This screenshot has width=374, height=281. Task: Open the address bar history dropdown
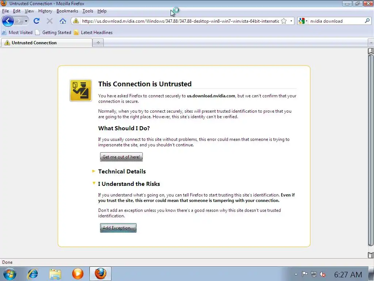(x=291, y=21)
